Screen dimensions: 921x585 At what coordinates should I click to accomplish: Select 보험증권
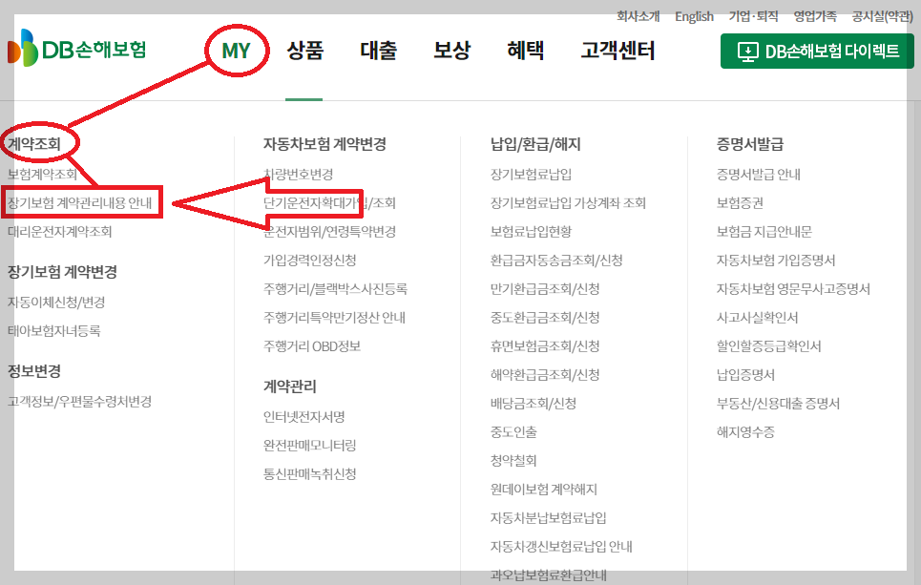[740, 203]
